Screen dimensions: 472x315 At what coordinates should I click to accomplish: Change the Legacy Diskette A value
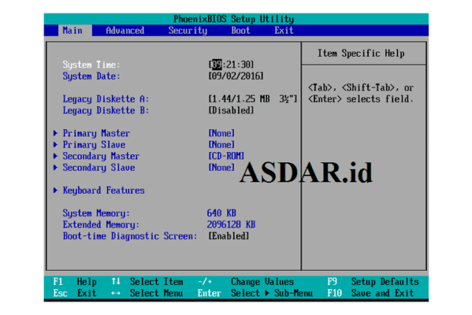click(x=252, y=99)
